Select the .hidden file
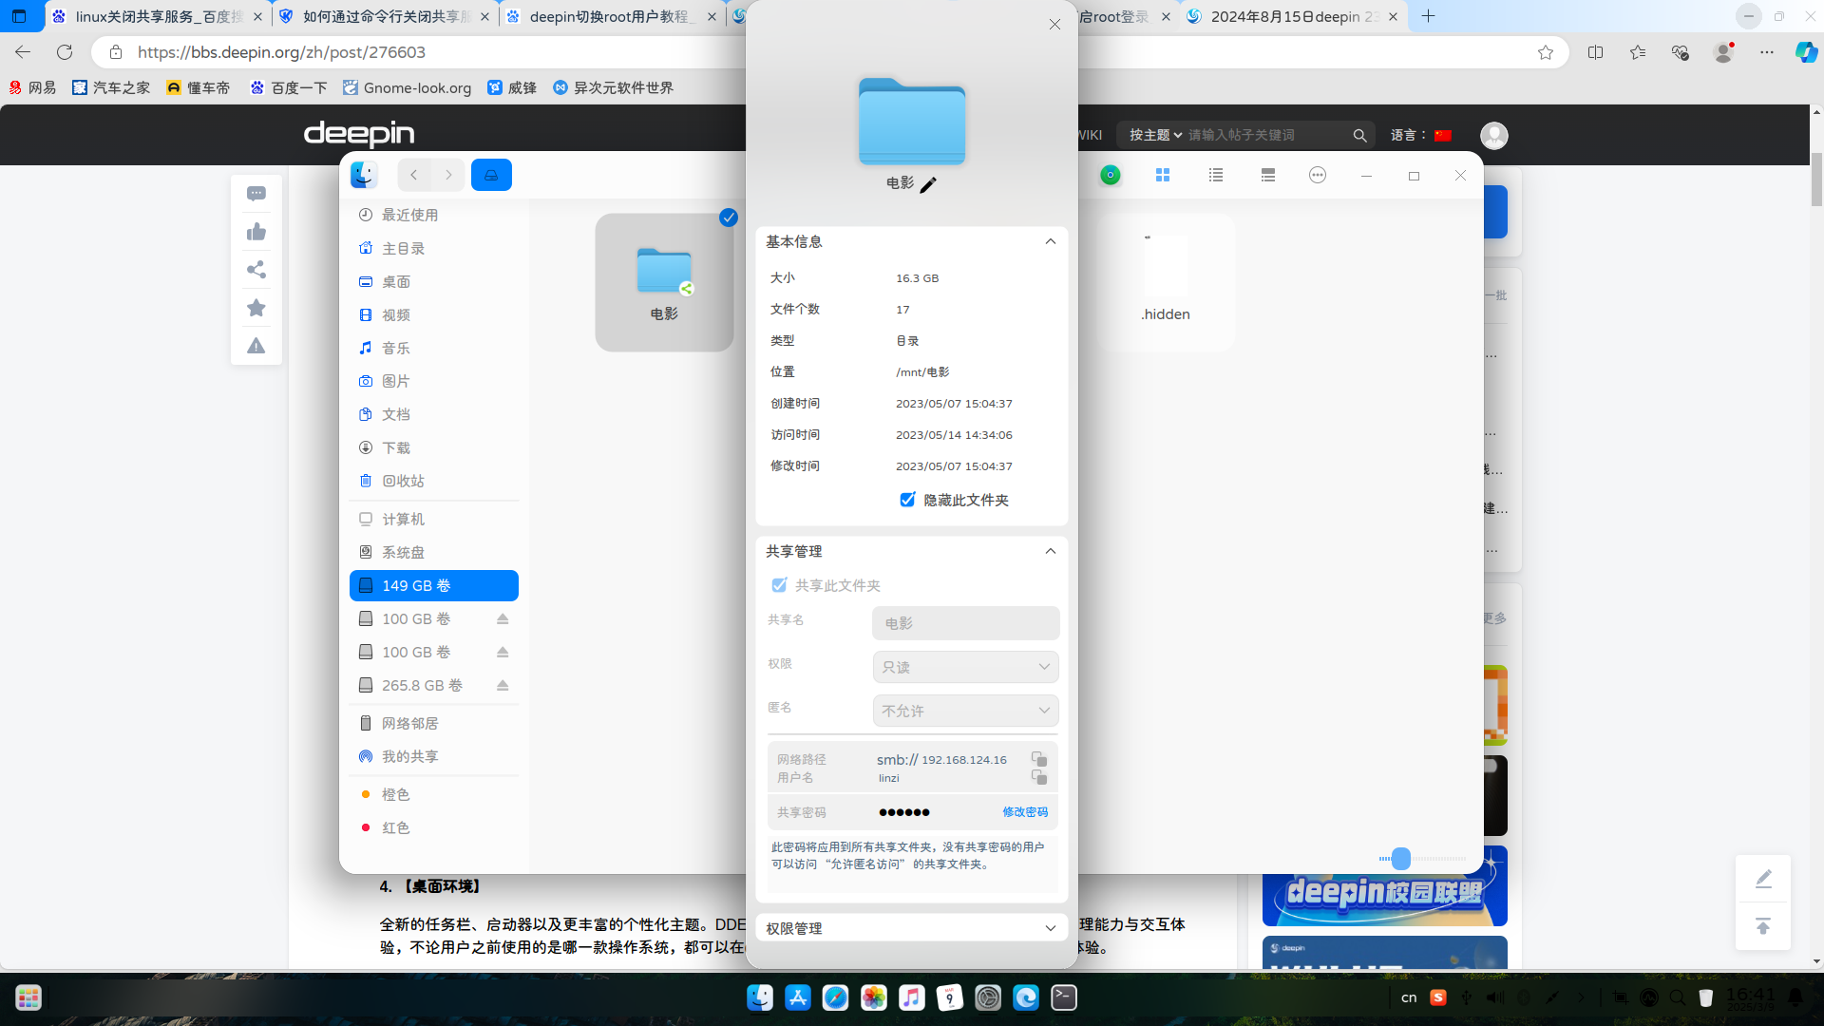The height and width of the screenshot is (1026, 1824). pos(1166,281)
